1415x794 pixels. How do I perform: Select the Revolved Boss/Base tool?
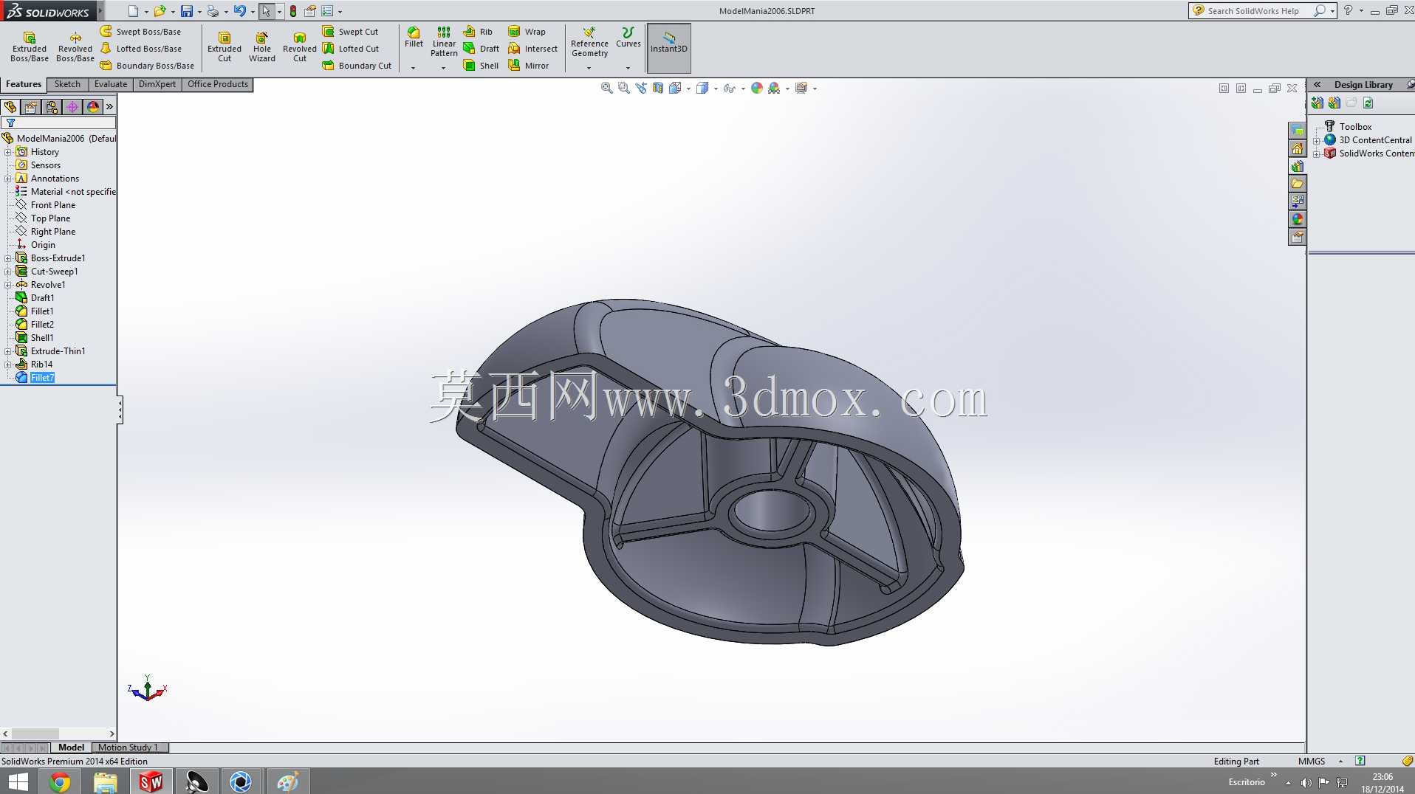pos(75,46)
